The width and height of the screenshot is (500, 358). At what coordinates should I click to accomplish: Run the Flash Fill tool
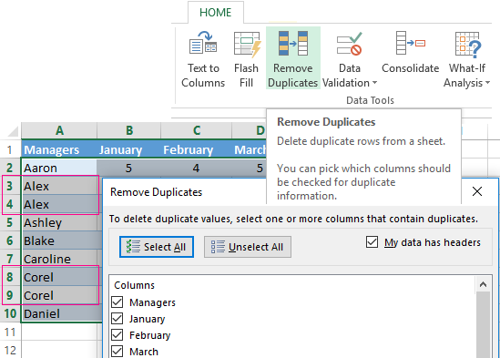point(247,59)
